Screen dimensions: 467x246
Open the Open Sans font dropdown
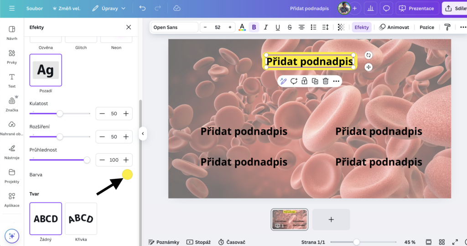point(174,27)
